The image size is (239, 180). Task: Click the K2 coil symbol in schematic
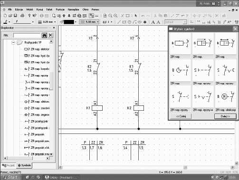(139, 108)
